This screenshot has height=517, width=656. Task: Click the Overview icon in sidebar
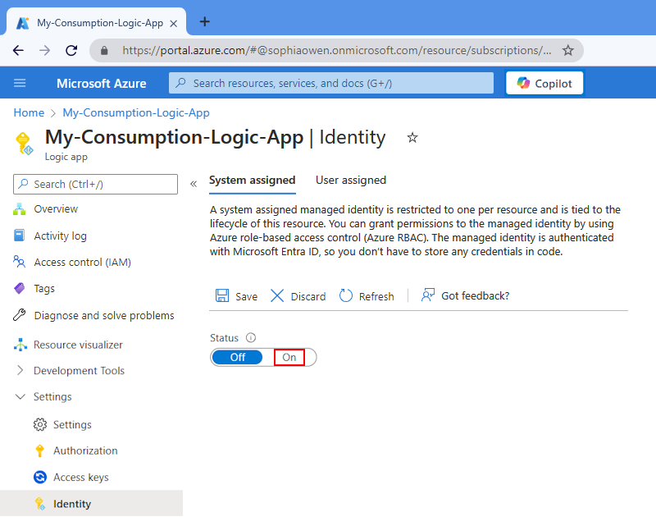[x=19, y=209]
